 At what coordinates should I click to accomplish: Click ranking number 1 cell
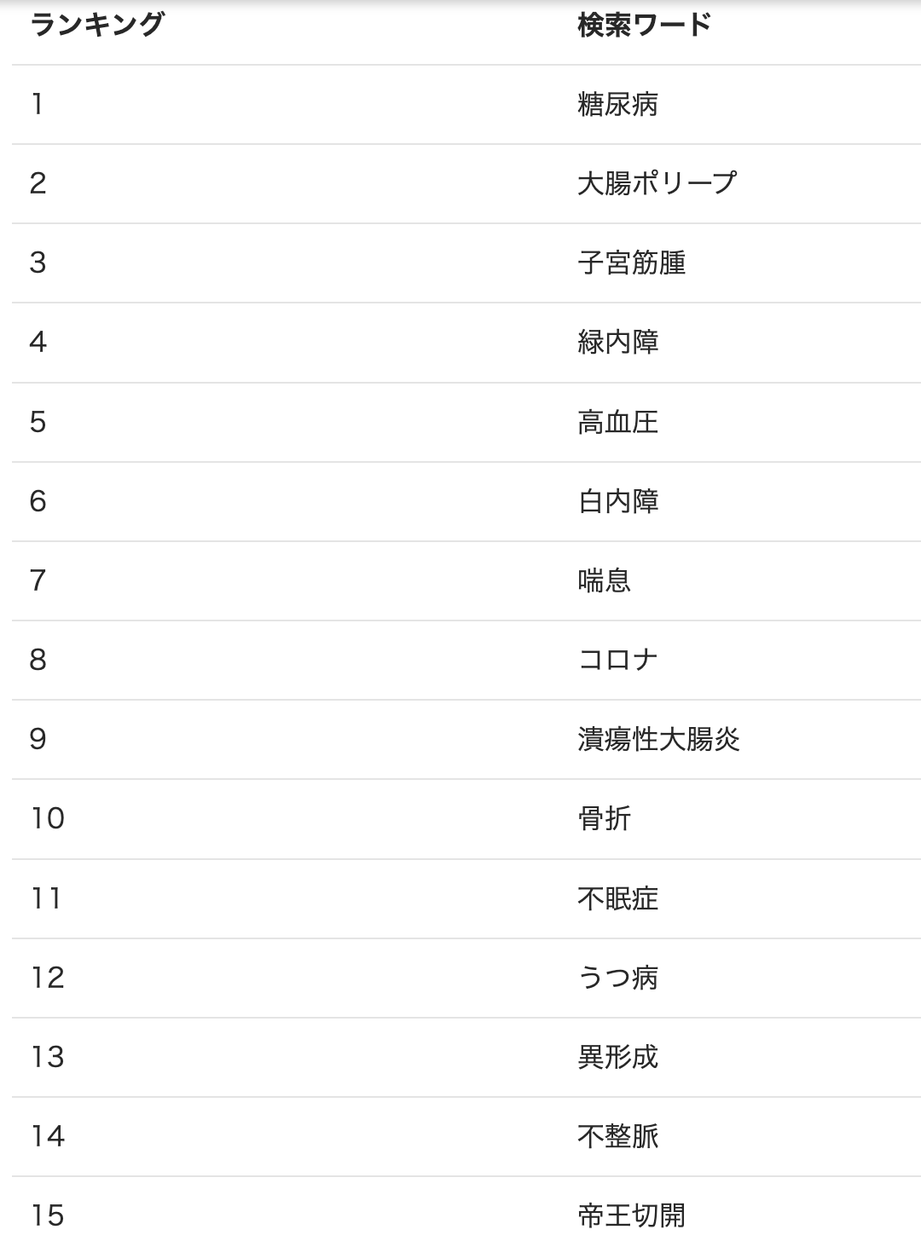pos(37,105)
